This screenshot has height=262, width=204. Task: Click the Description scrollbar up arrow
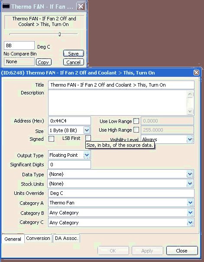coord(190,94)
